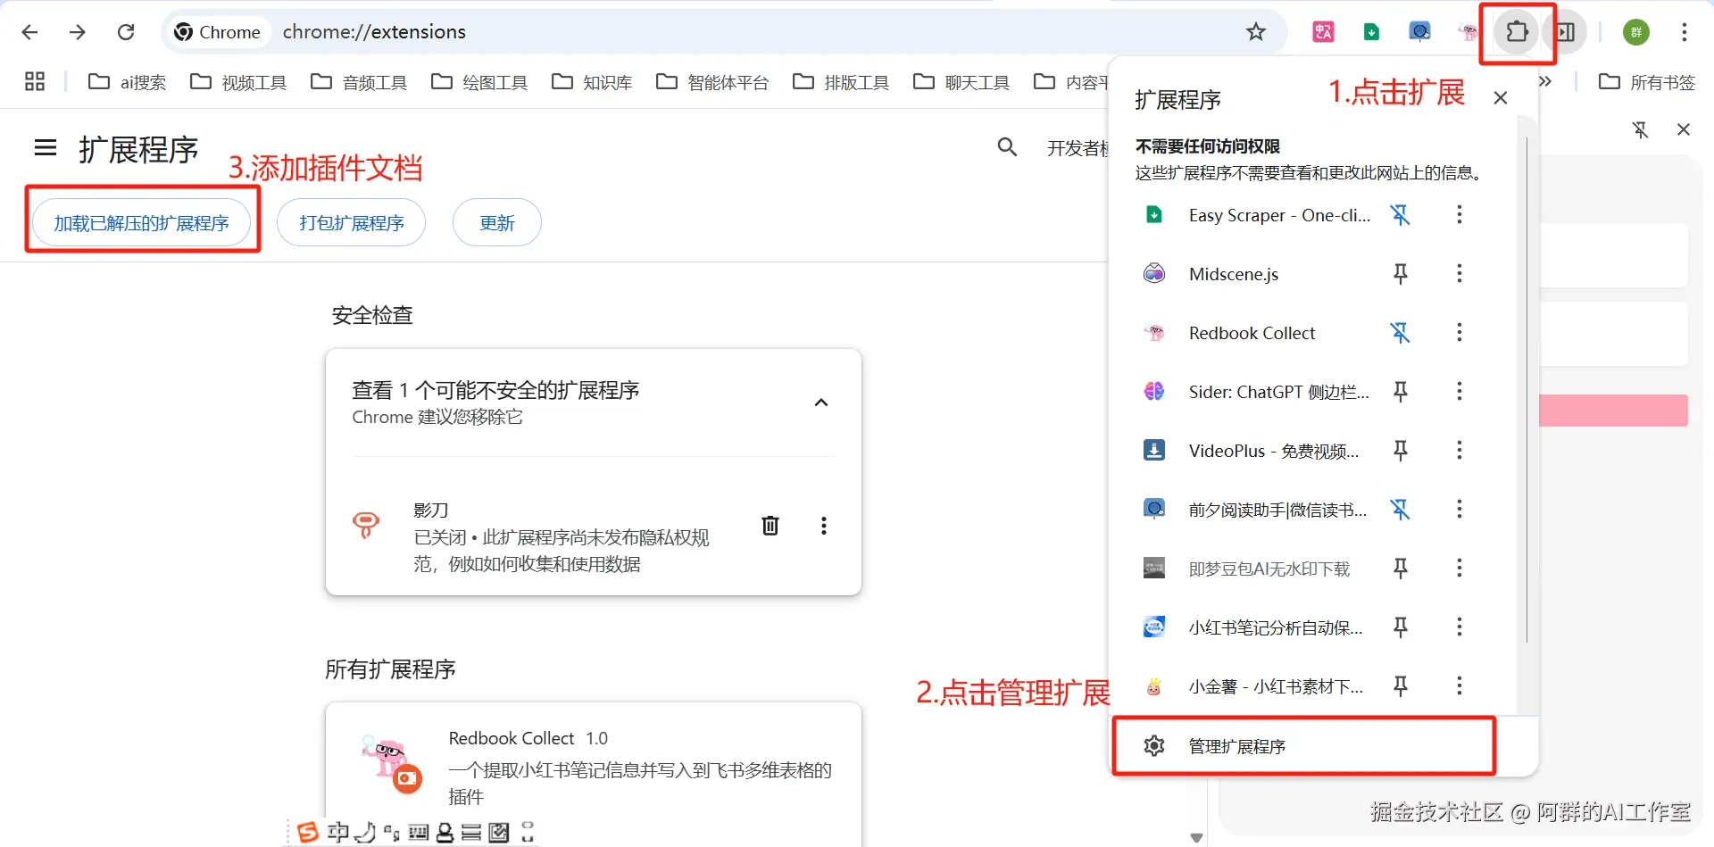
Task: Collapse the safety check card with the chevron
Action: pyautogui.click(x=821, y=403)
